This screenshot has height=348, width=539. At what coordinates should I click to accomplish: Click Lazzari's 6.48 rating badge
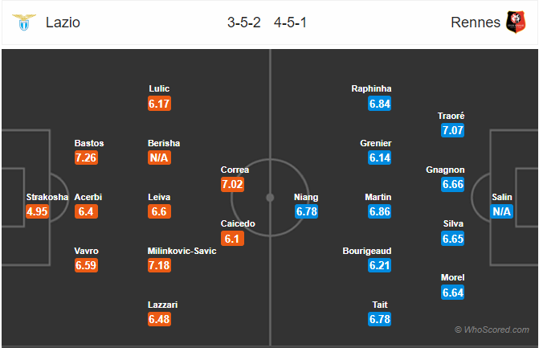(x=159, y=319)
